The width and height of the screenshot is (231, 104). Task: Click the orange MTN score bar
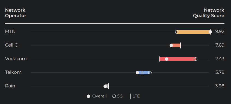pyautogui.click(x=193, y=32)
